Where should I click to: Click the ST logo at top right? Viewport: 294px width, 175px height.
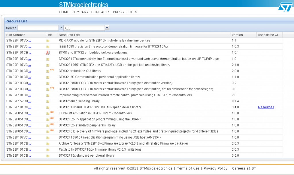click(285, 7)
